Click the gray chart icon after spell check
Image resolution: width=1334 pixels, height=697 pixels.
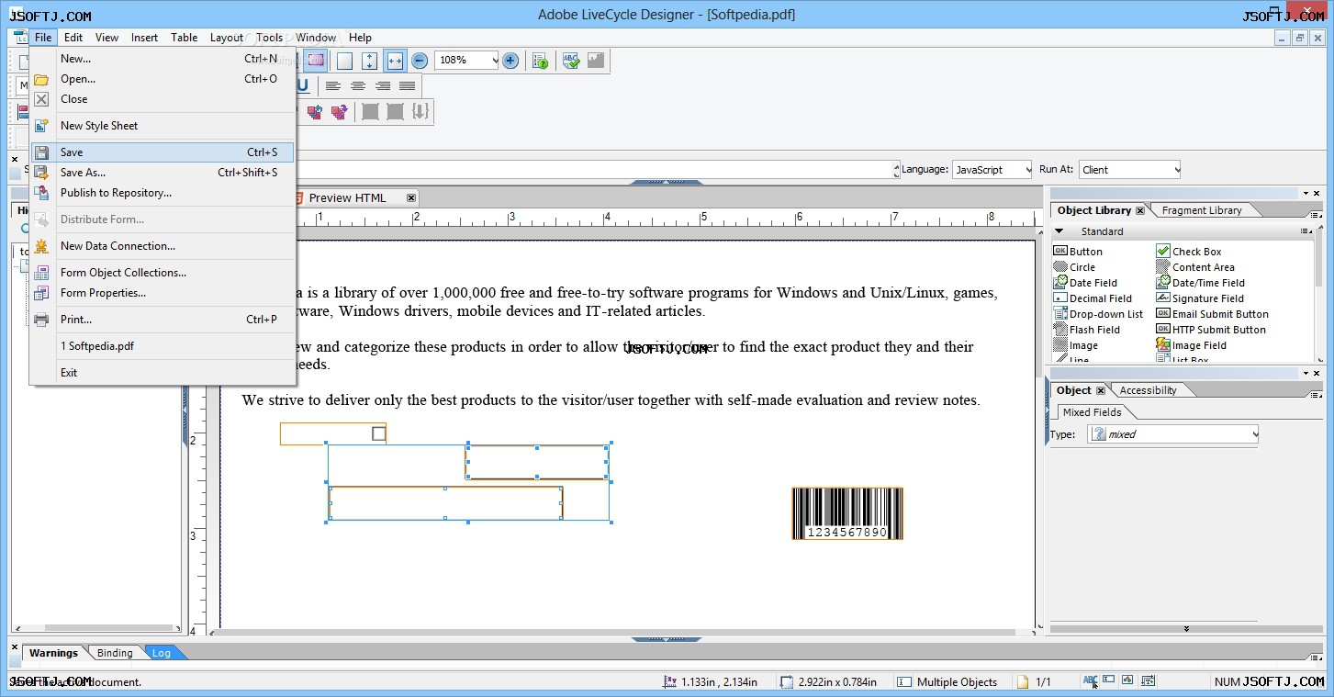pos(596,61)
